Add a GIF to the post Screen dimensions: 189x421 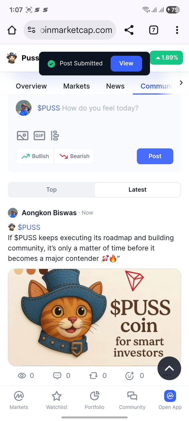(x=39, y=136)
